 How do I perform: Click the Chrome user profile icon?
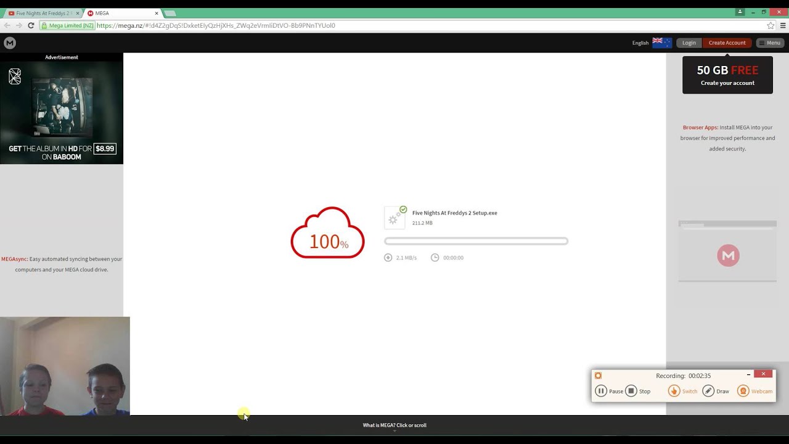740,12
